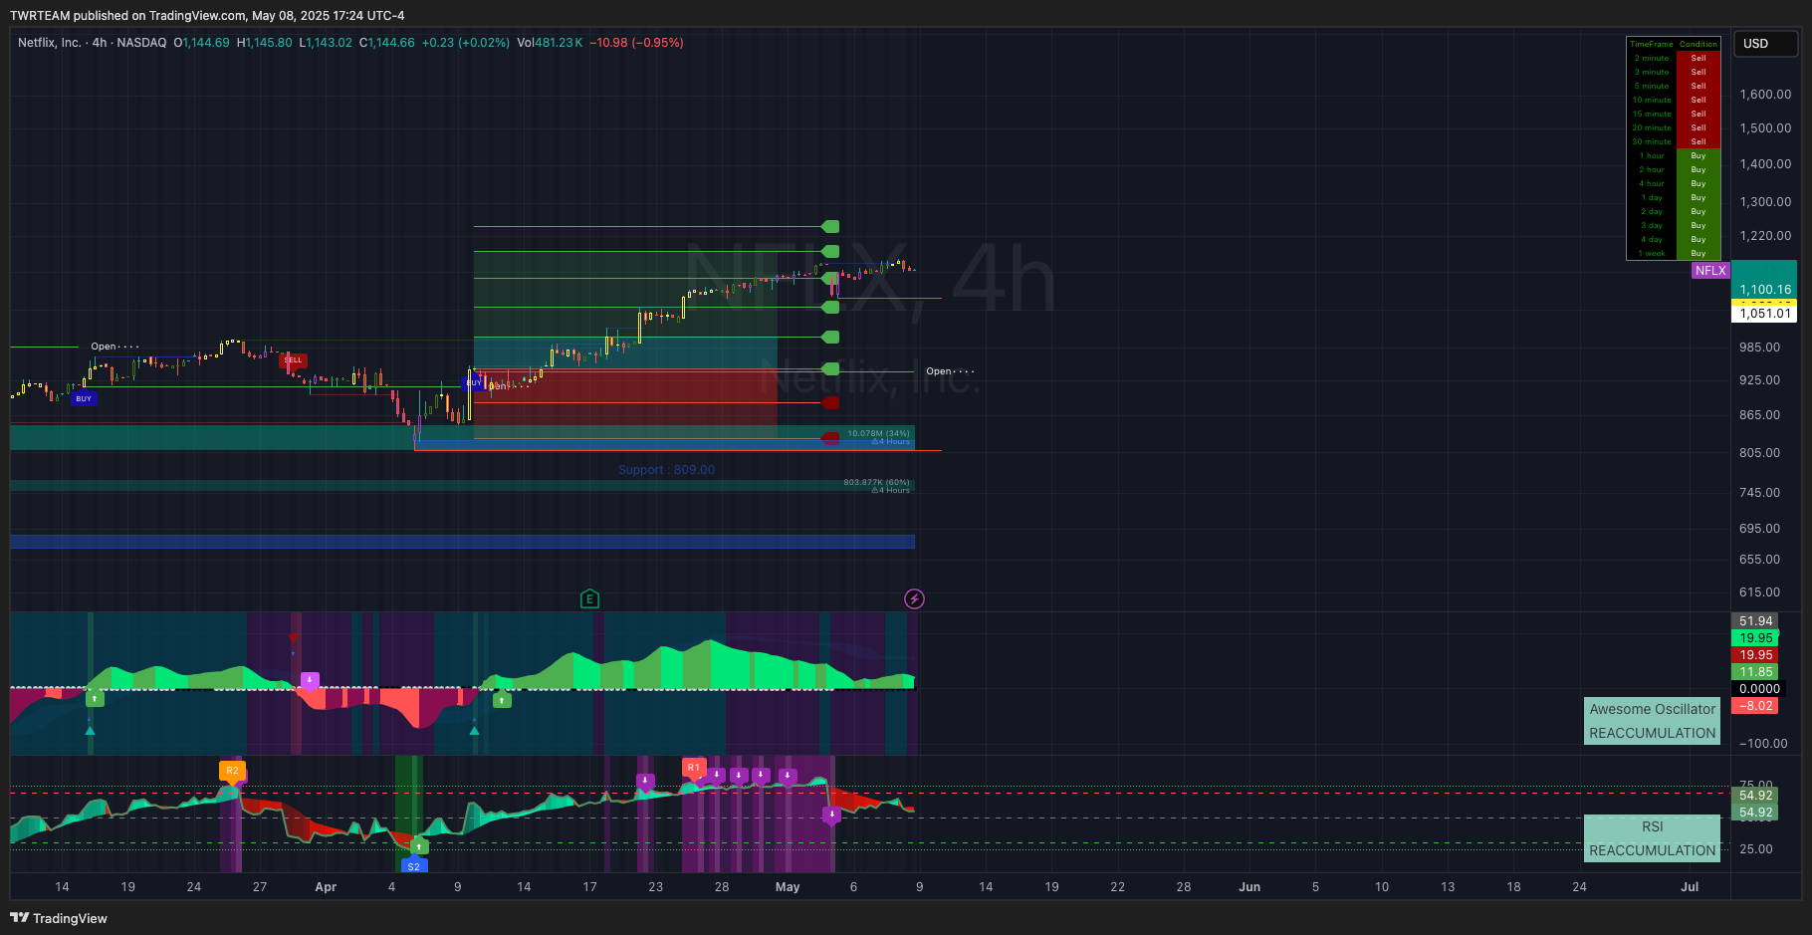Screen dimensions: 1812x935
Task: Click the red SELL signal label
Action: (x=293, y=360)
